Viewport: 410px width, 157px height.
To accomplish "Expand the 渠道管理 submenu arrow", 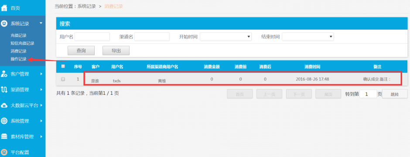I will click(41, 89).
